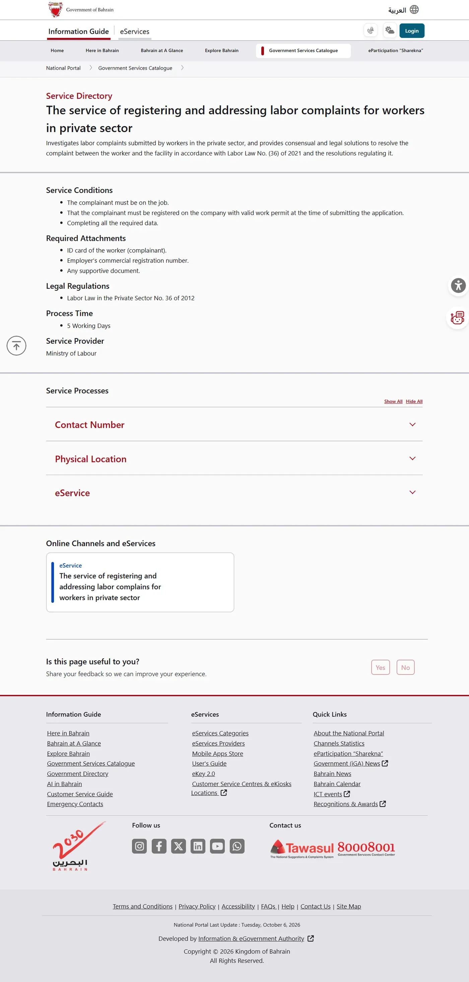
Task: Open the WhatsApp social icon
Action: click(237, 846)
